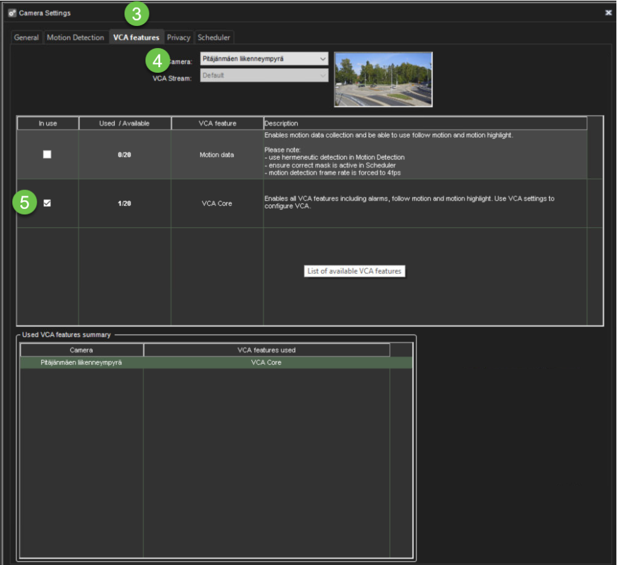617x565 pixels.
Task: Open the Camera selection dropdown
Action: click(x=264, y=59)
